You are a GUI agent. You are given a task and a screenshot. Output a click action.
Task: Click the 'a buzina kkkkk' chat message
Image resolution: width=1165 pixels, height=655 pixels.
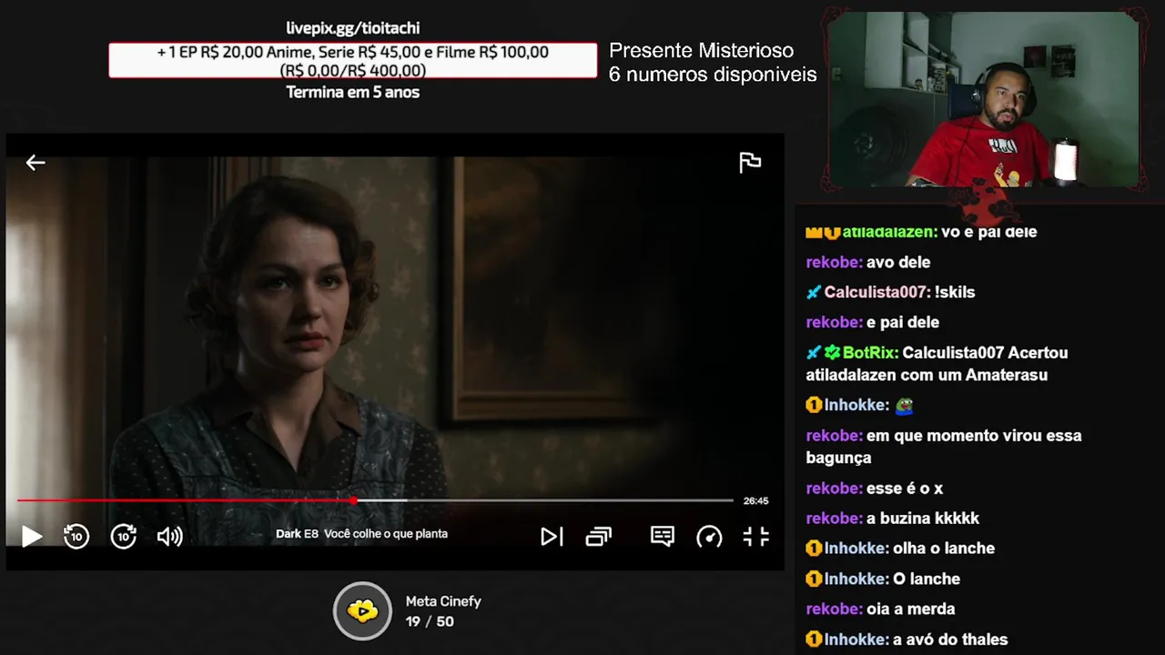(923, 519)
